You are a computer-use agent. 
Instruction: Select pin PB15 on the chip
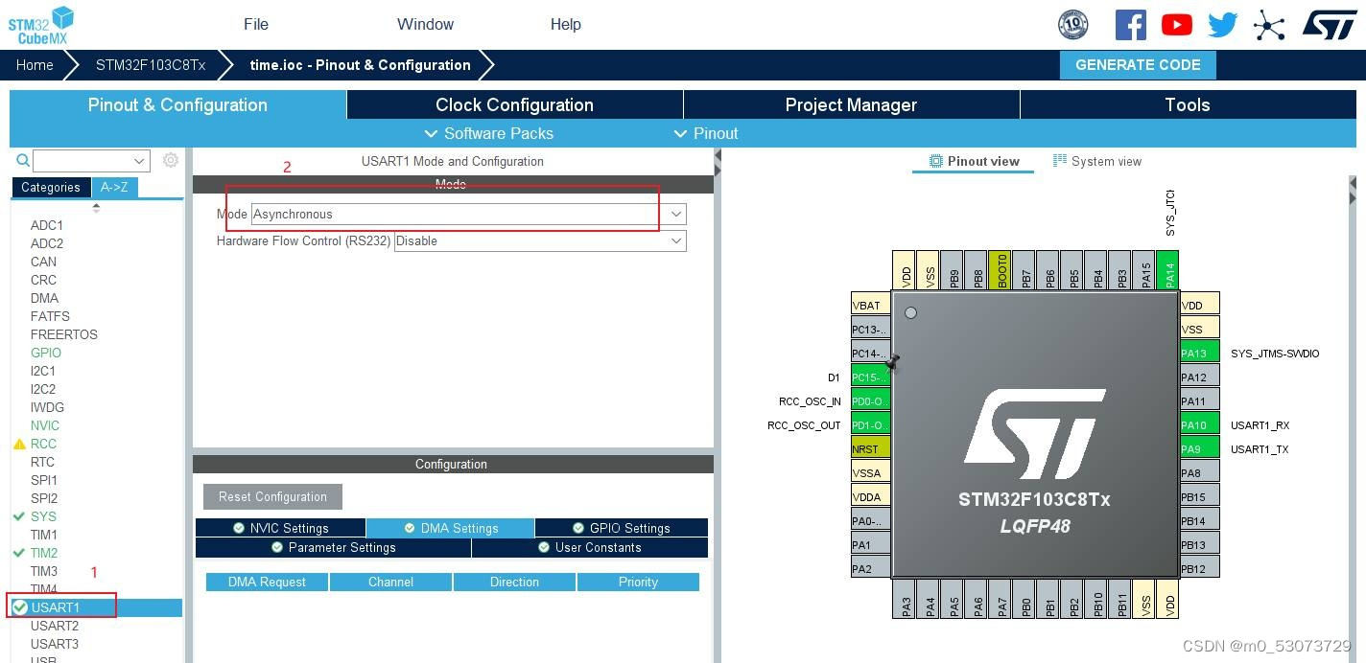pos(1199,496)
